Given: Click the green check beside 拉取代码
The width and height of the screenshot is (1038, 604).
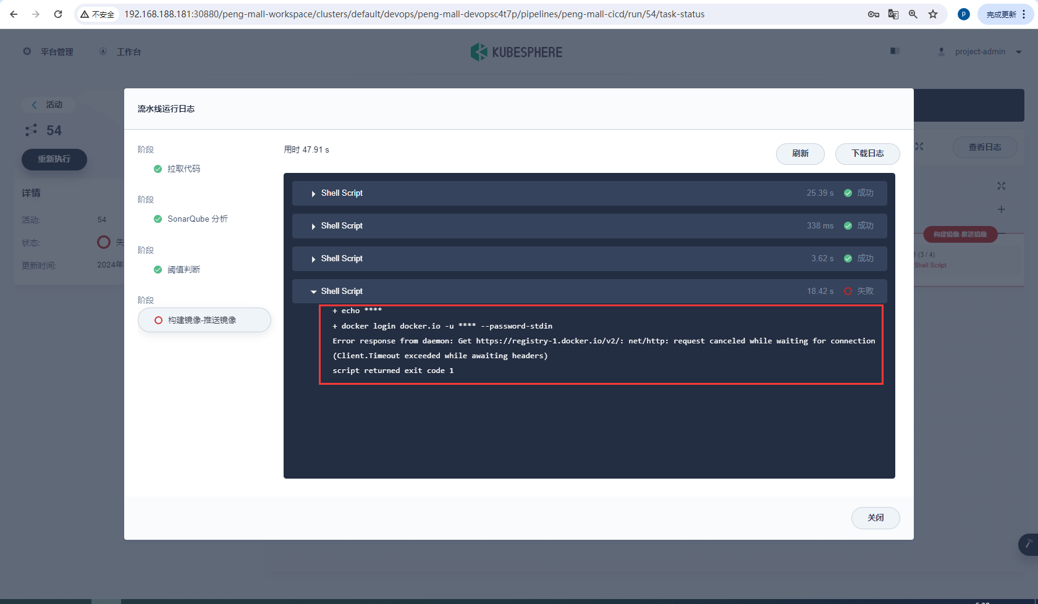Looking at the screenshot, I should click(x=158, y=169).
